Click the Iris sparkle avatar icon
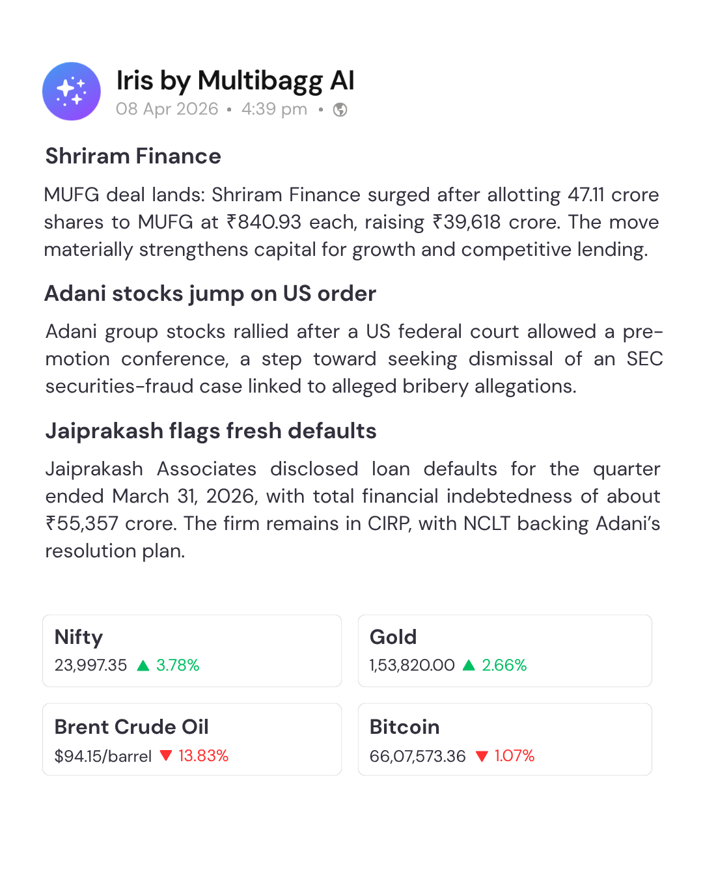 point(72,91)
